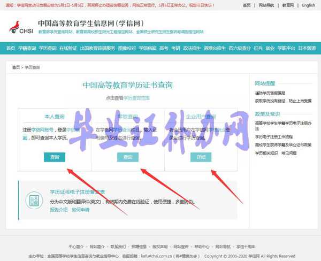Open 教育网 link at top right
Image resolution: width=321 pixels, height=261 pixels.
tap(288, 5)
